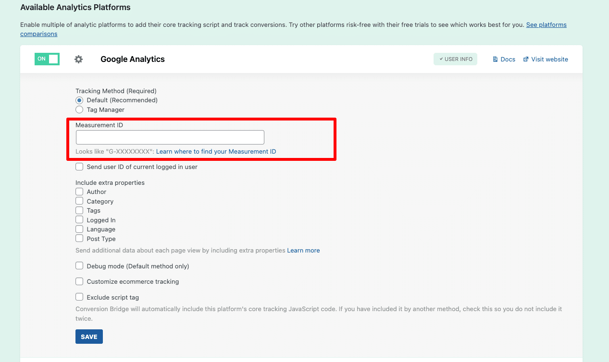
Task: Click the SAVE button
Action: pos(89,337)
